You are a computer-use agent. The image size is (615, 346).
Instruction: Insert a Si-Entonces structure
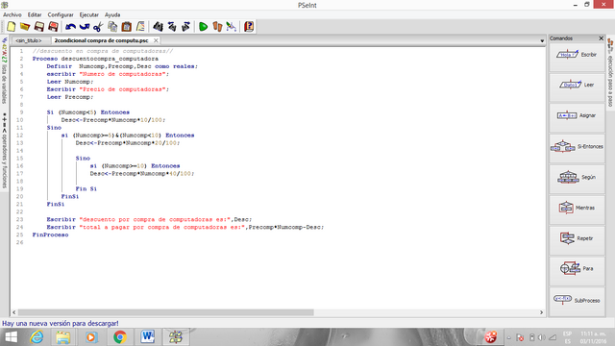coord(577,147)
